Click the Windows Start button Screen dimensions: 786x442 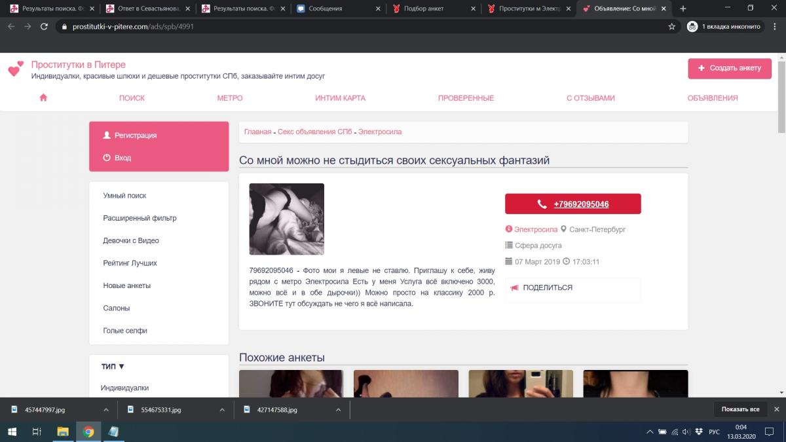point(12,432)
